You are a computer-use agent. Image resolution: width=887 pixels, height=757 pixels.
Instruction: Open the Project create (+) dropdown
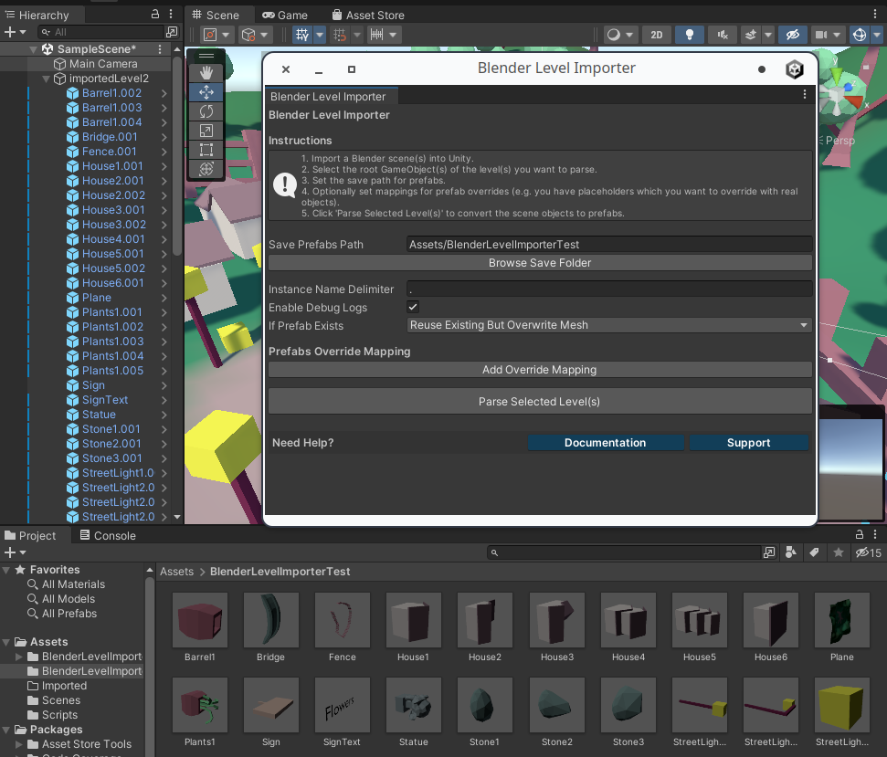click(16, 552)
